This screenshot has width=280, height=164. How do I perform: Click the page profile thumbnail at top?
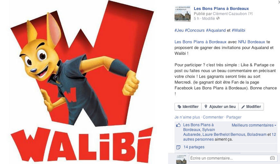click(x=183, y=14)
